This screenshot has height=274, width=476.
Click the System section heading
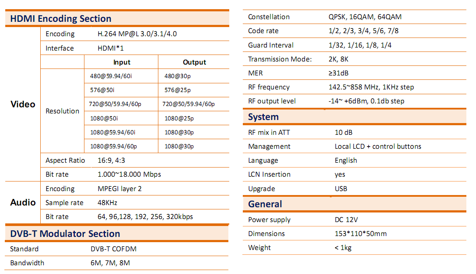click(263, 117)
